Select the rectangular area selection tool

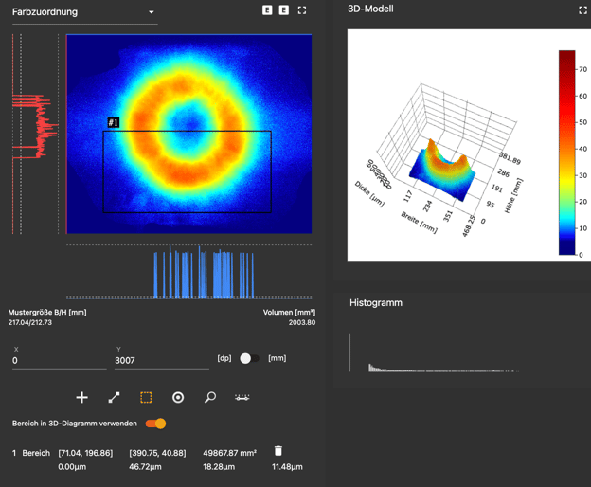click(x=146, y=397)
